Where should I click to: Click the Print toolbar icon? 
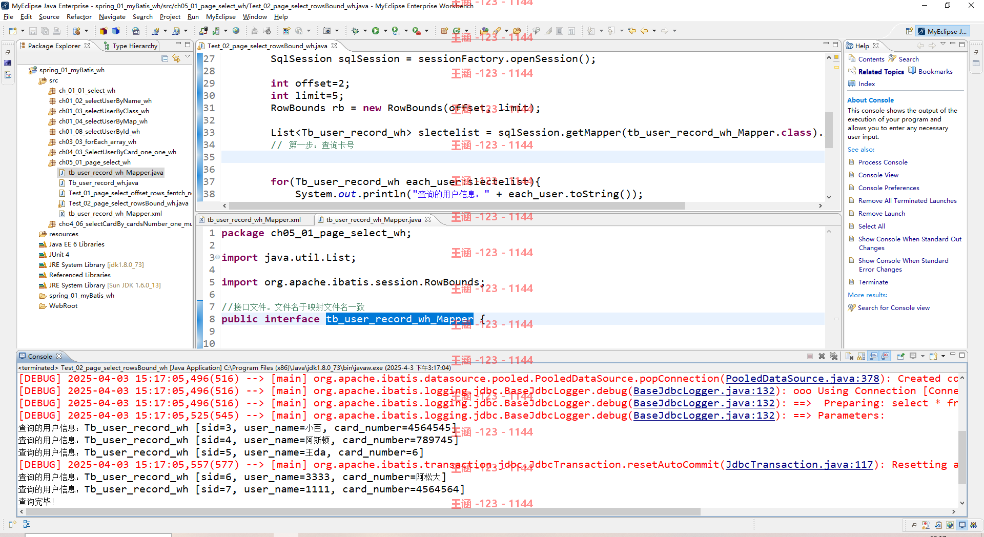pos(56,31)
